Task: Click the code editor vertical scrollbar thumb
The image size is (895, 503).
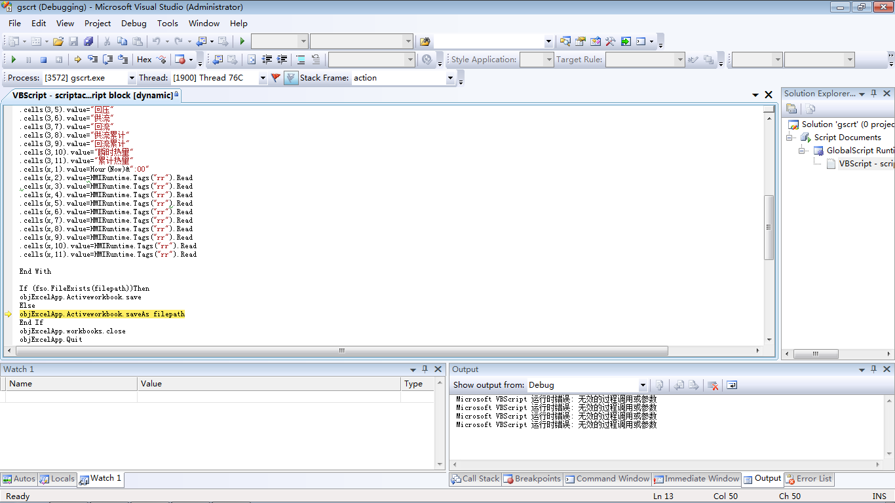Action: click(769, 226)
